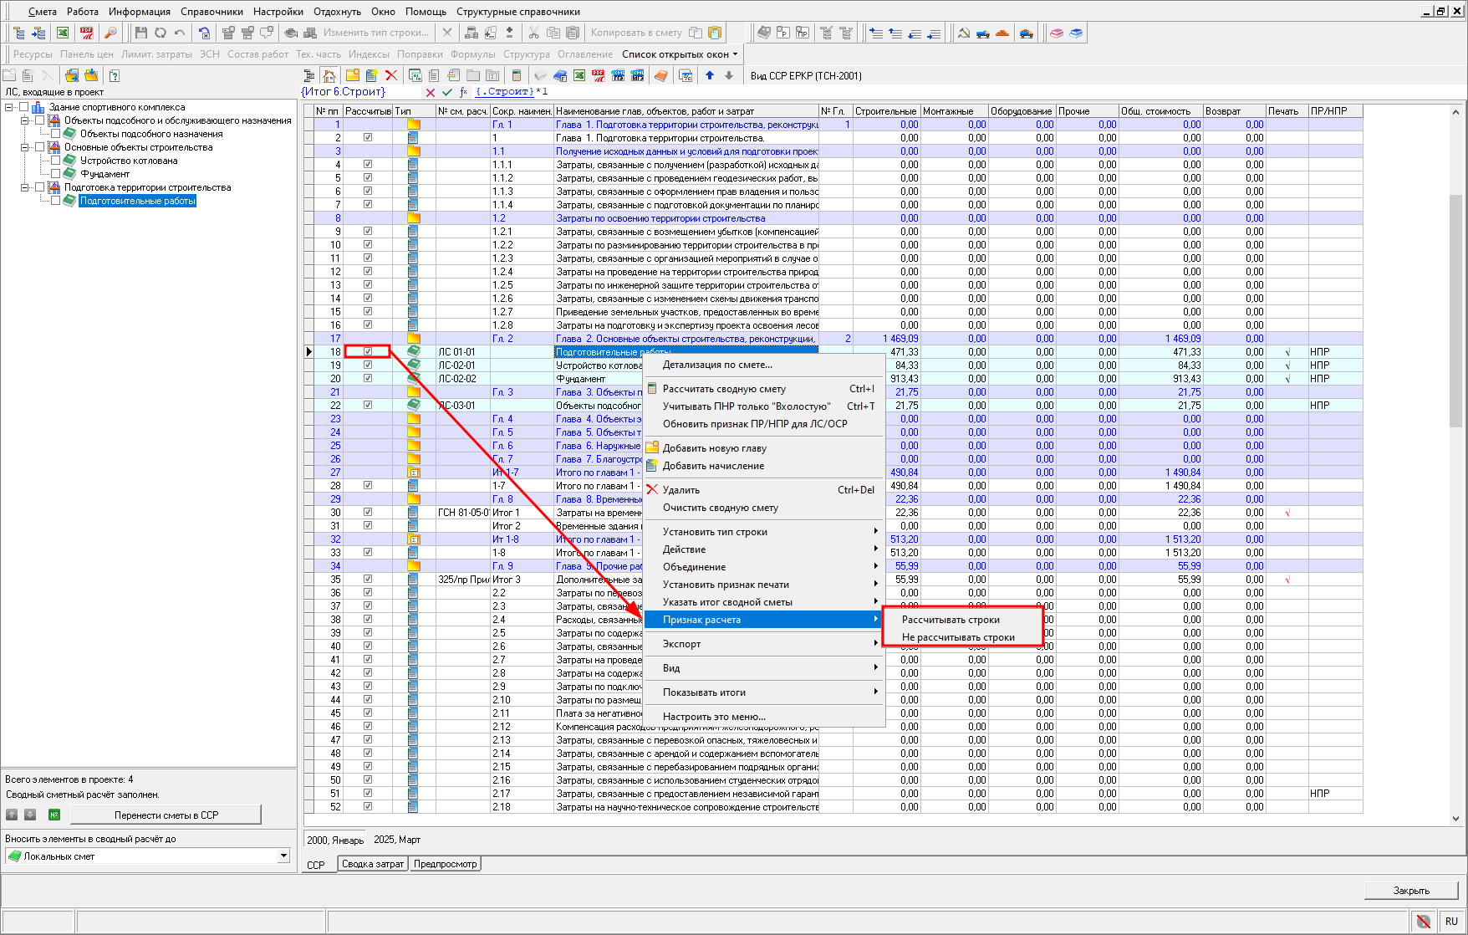Click the table vertical scrollbar thumb

pyautogui.click(x=1455, y=309)
